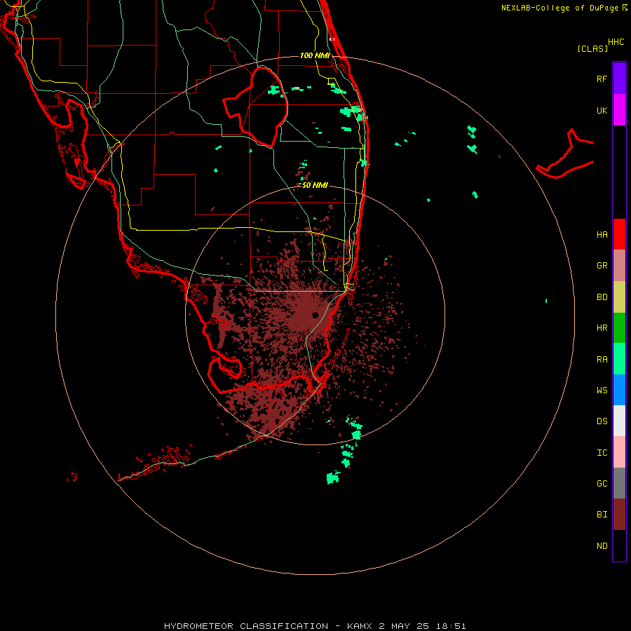Image resolution: width=631 pixels, height=631 pixels.
Task: Select the GR pink legend swatch
Action: point(619,266)
